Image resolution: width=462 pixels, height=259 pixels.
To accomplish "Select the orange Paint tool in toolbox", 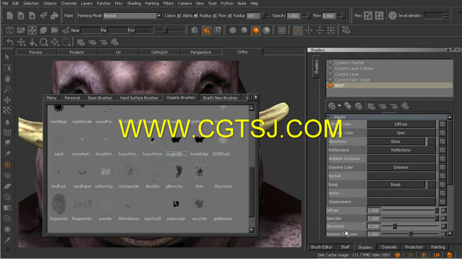I will click(8, 165).
